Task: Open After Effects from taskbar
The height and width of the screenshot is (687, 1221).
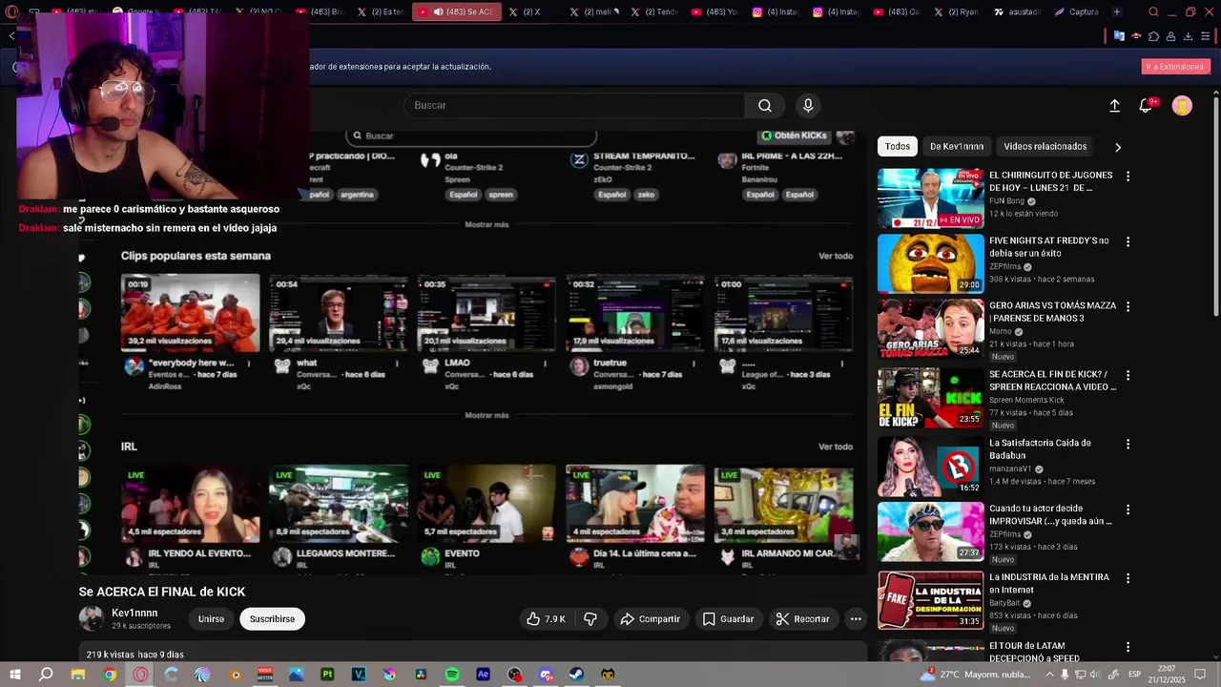Action: (483, 675)
